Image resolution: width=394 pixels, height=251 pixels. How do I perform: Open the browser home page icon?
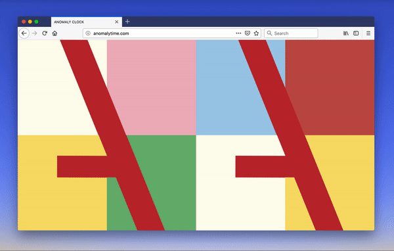55,34
